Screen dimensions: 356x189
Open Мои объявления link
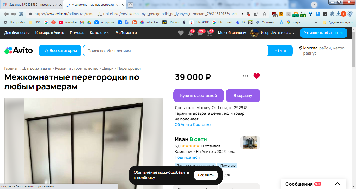(x=233, y=33)
